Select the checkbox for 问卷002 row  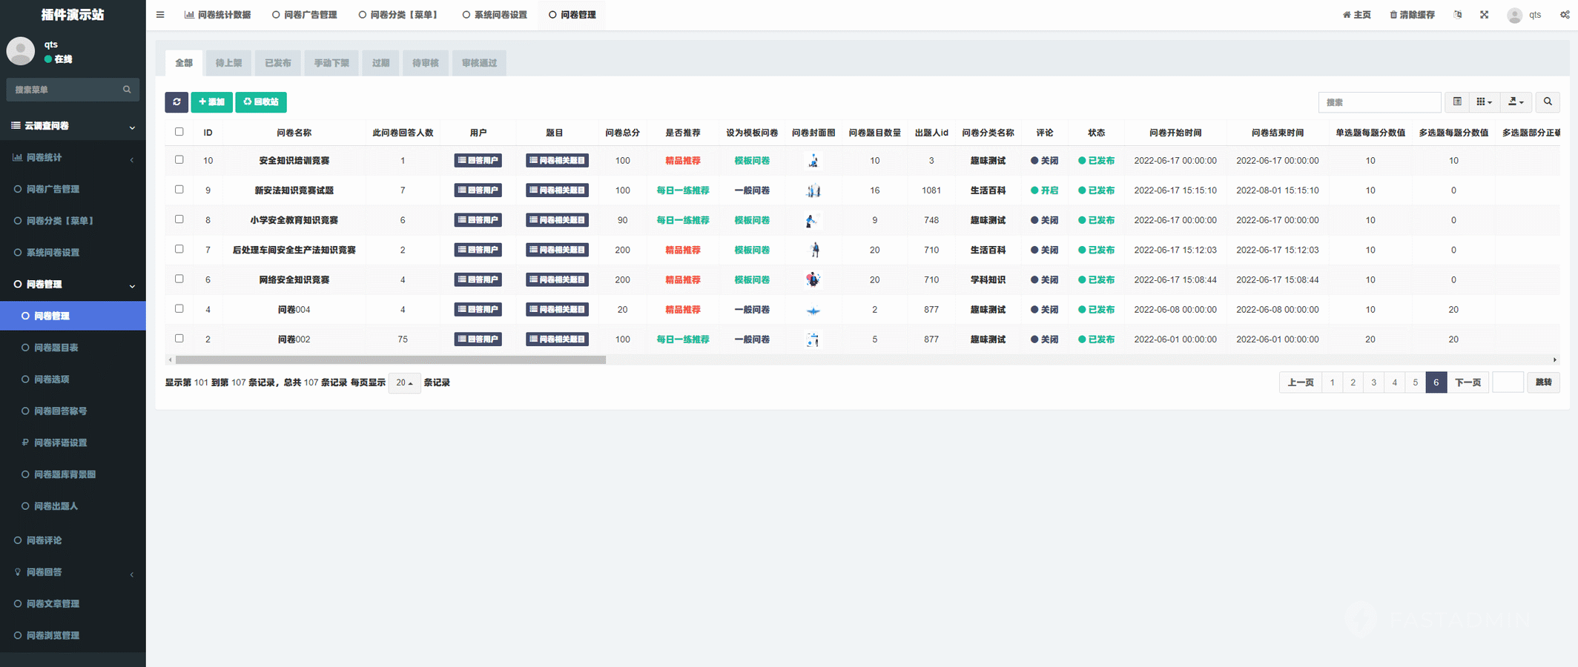[x=179, y=338]
